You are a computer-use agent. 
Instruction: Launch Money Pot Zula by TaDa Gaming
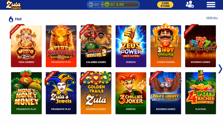coord(26,46)
